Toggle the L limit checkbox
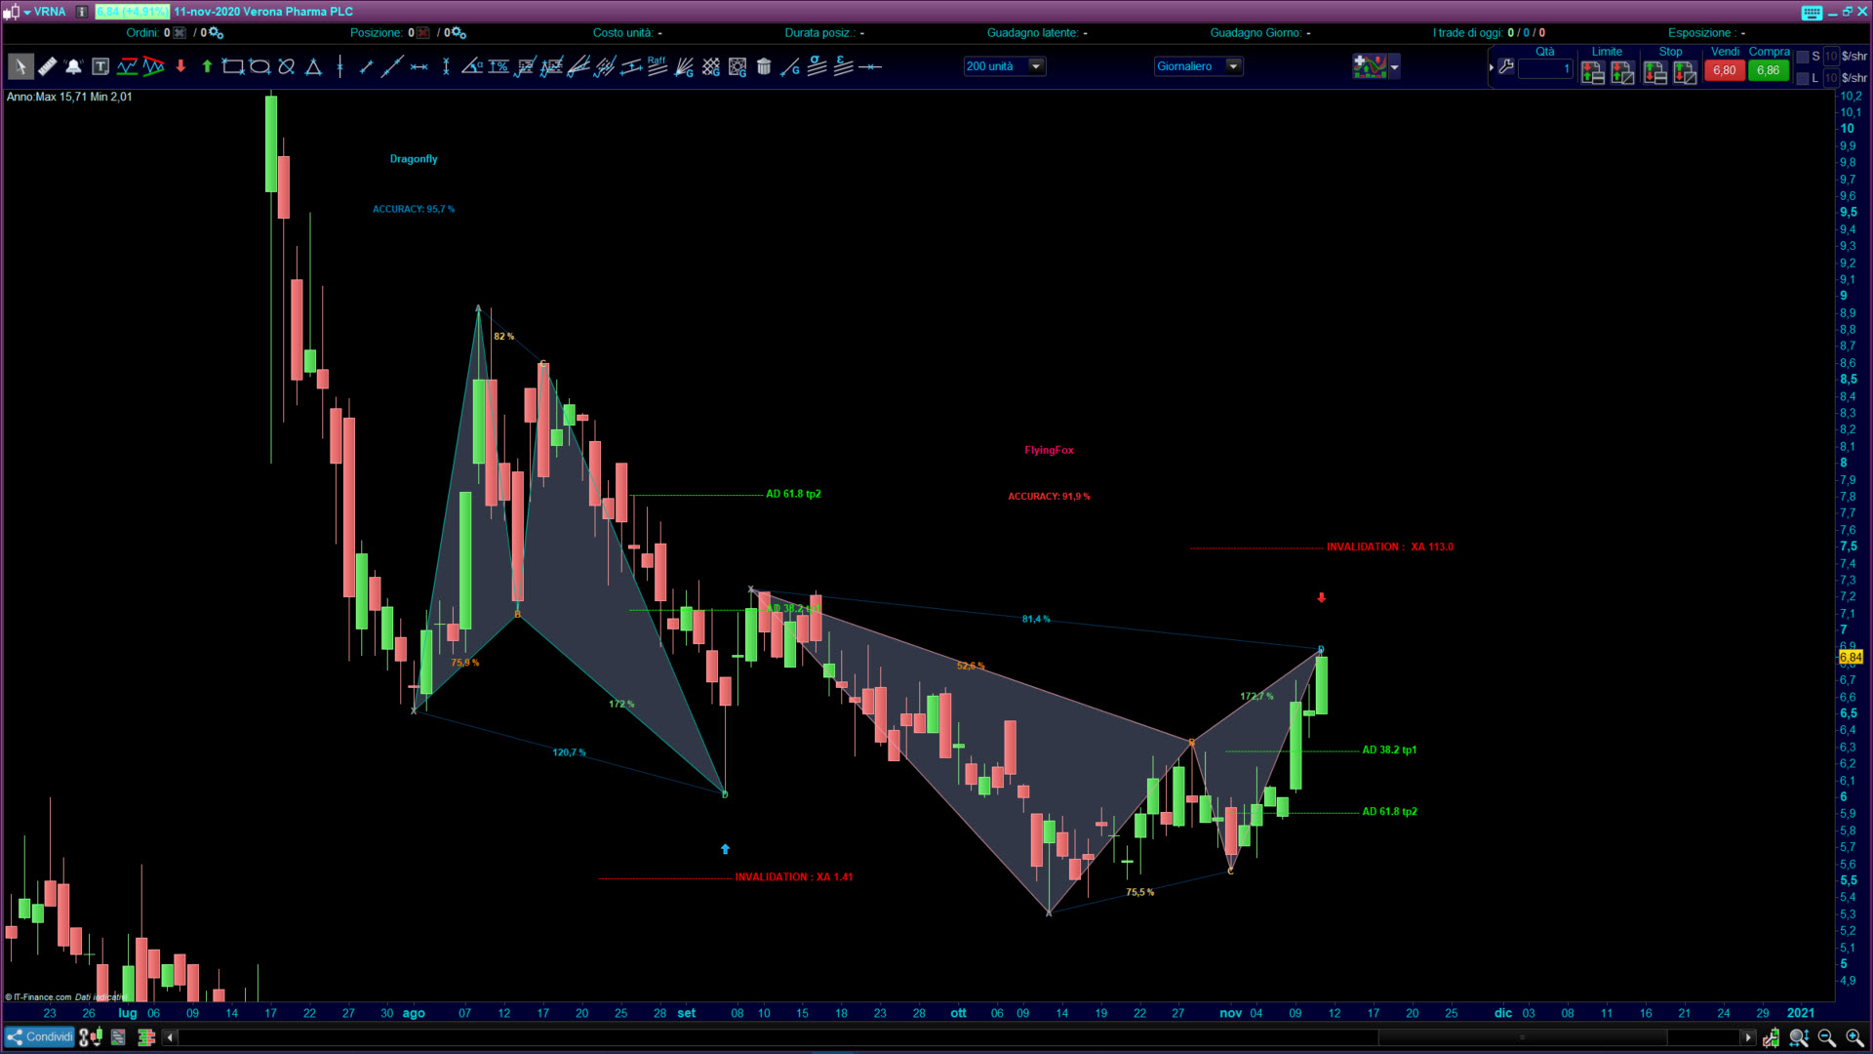The height and width of the screenshot is (1054, 1873). point(1803,78)
